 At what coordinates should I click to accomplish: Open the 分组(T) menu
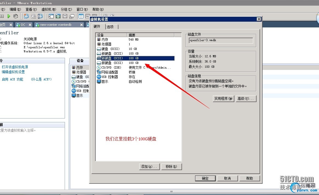coord(66,9)
